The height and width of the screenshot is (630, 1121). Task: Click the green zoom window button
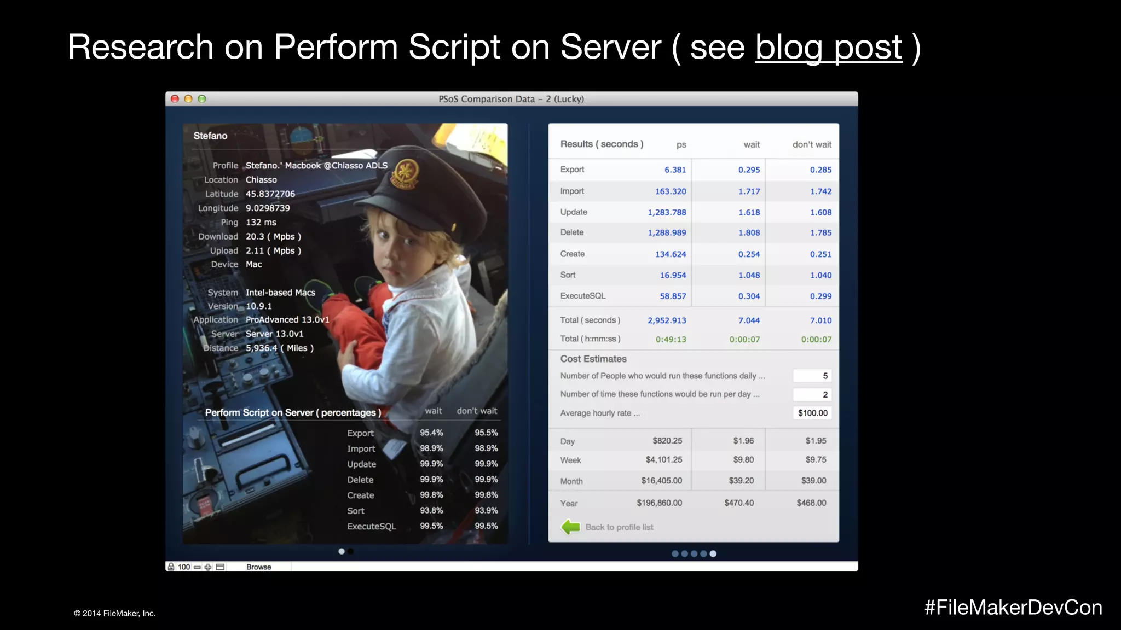[202, 99]
